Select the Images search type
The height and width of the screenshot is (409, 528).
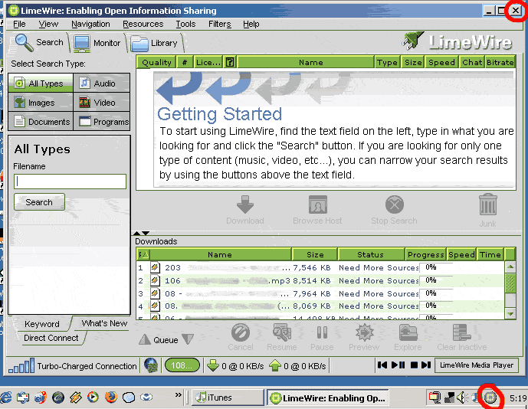tap(41, 103)
